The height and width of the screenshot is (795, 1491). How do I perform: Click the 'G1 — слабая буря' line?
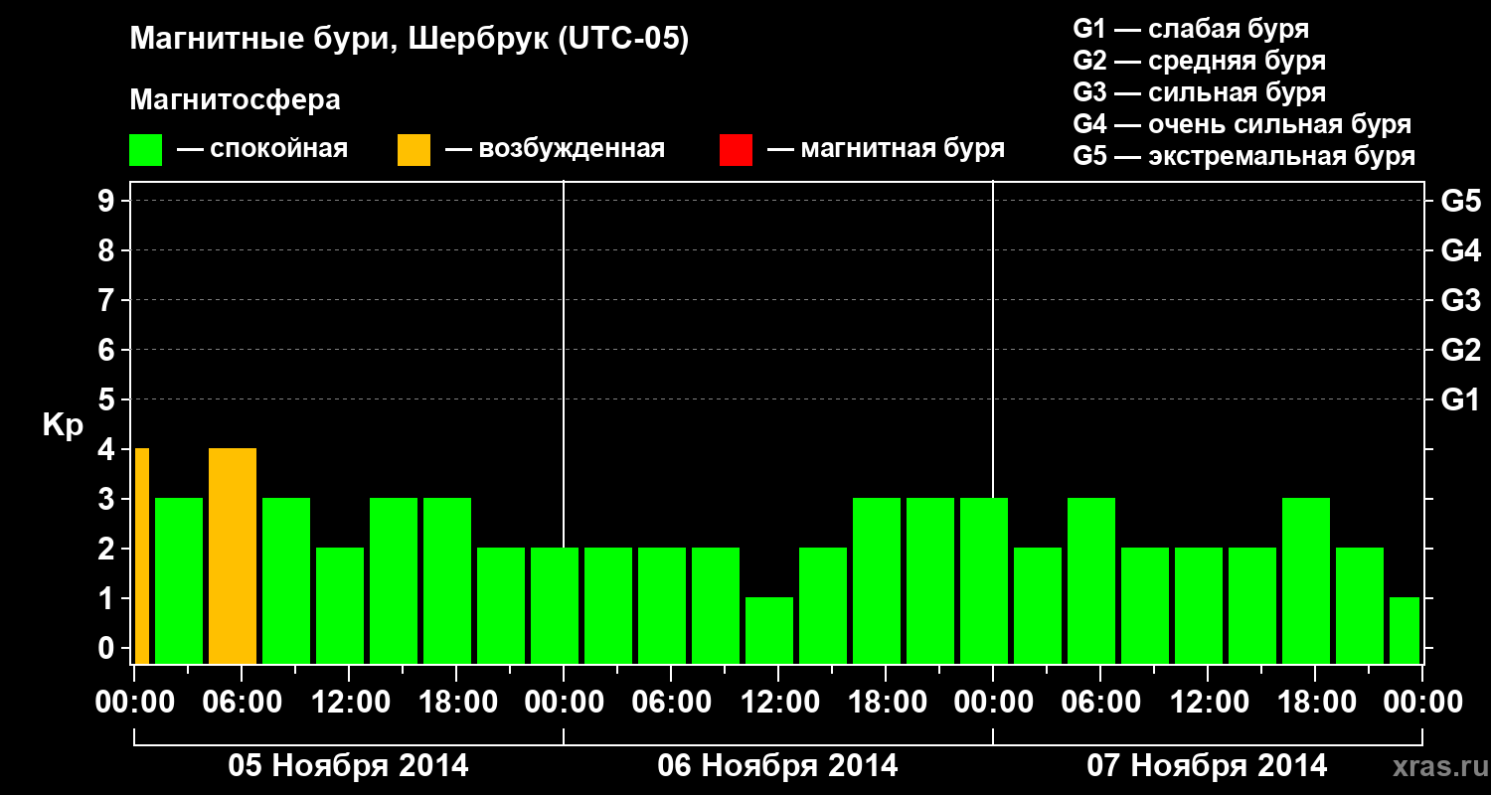point(1191,29)
